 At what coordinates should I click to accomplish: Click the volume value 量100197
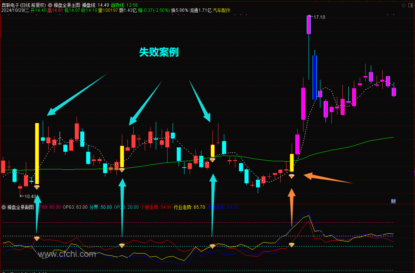pyautogui.click(x=108, y=11)
